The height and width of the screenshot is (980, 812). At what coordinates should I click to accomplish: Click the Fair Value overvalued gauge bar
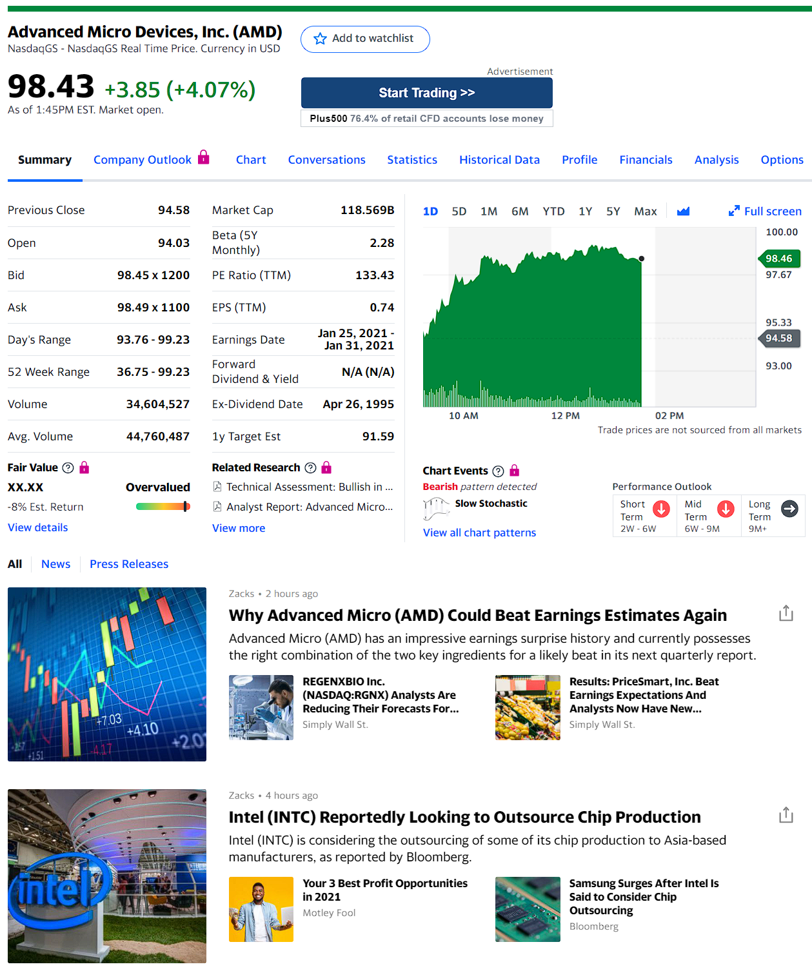[x=163, y=506]
